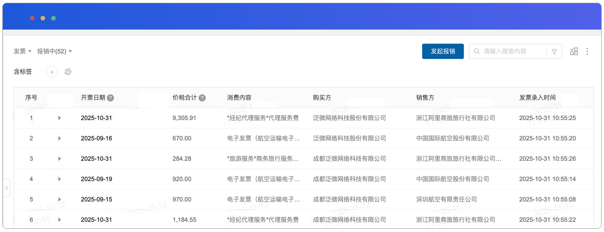Image resolution: width=604 pixels, height=232 pixels.
Task: Open the 报销中(52) status dropdown
Action: tap(54, 51)
